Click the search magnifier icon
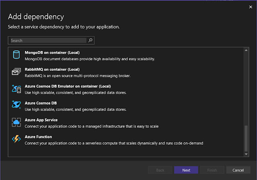This screenshot has width=257, height=180. 90,41
